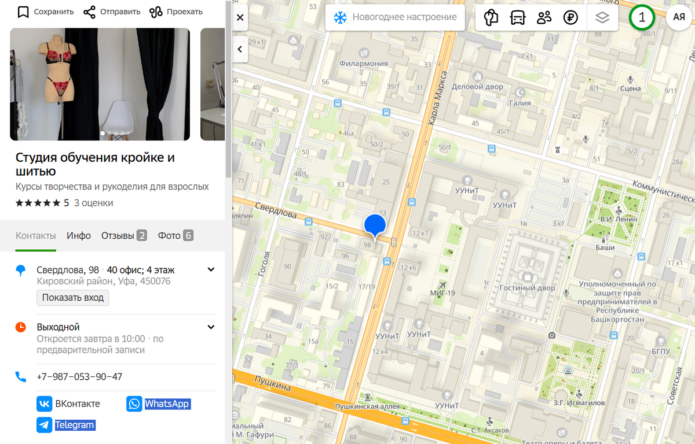
Task: Click the scrollbar in the left panel
Action: pos(229,90)
